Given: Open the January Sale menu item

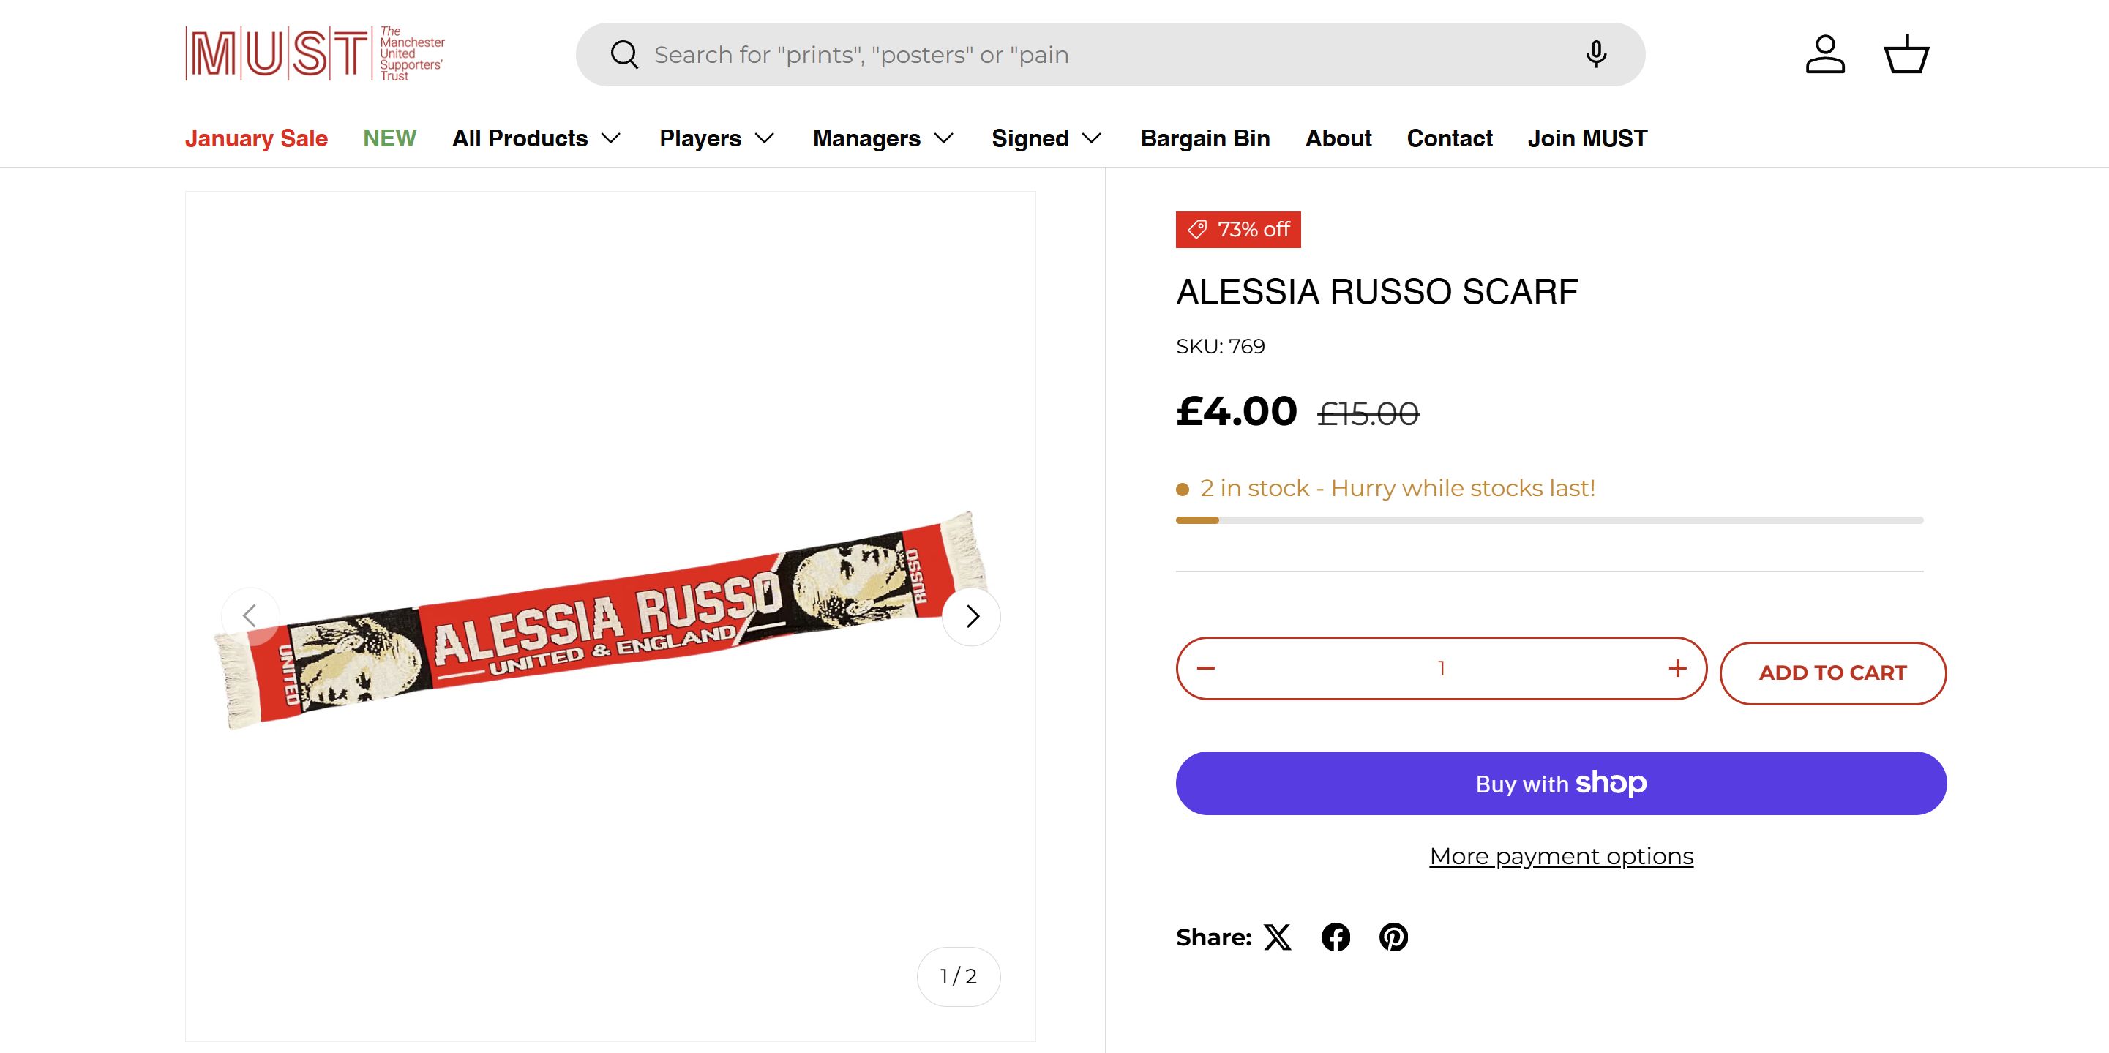Looking at the screenshot, I should click(x=256, y=138).
